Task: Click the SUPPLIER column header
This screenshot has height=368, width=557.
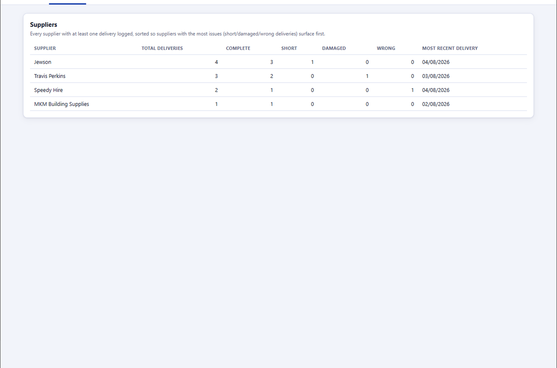Action: point(45,48)
